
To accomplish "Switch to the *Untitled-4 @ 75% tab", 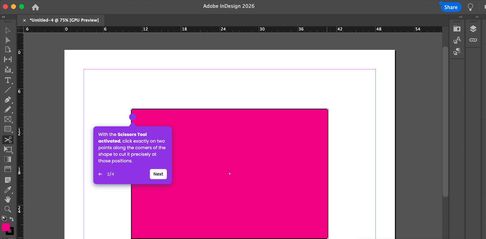I will click(64, 20).
